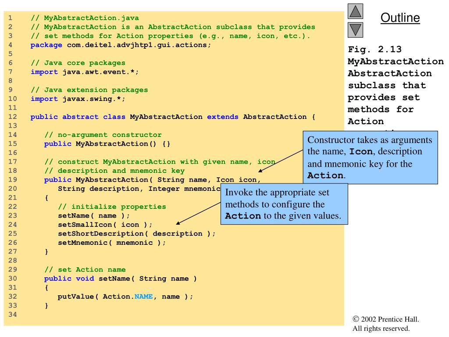
Task: Select the line 'import javax.swing.*;'
Action: click(78, 99)
